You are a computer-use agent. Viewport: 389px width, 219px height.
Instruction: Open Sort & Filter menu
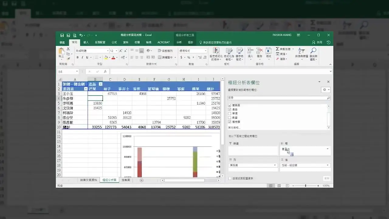click(301, 54)
